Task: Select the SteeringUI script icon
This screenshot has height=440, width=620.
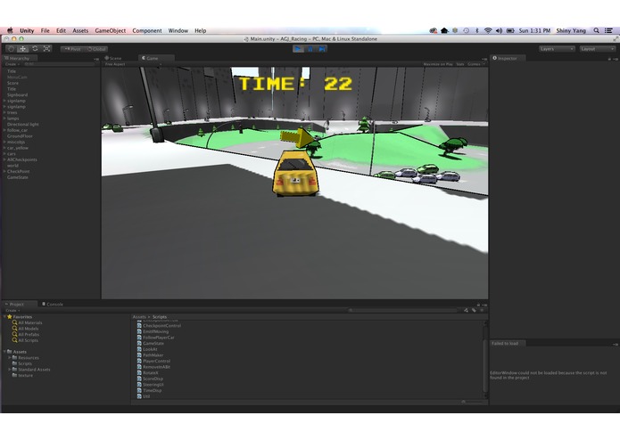Action: (x=139, y=385)
